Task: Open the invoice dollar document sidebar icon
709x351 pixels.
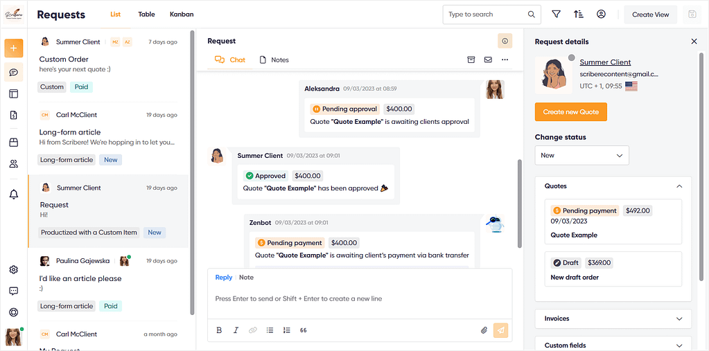Action: 14,115
